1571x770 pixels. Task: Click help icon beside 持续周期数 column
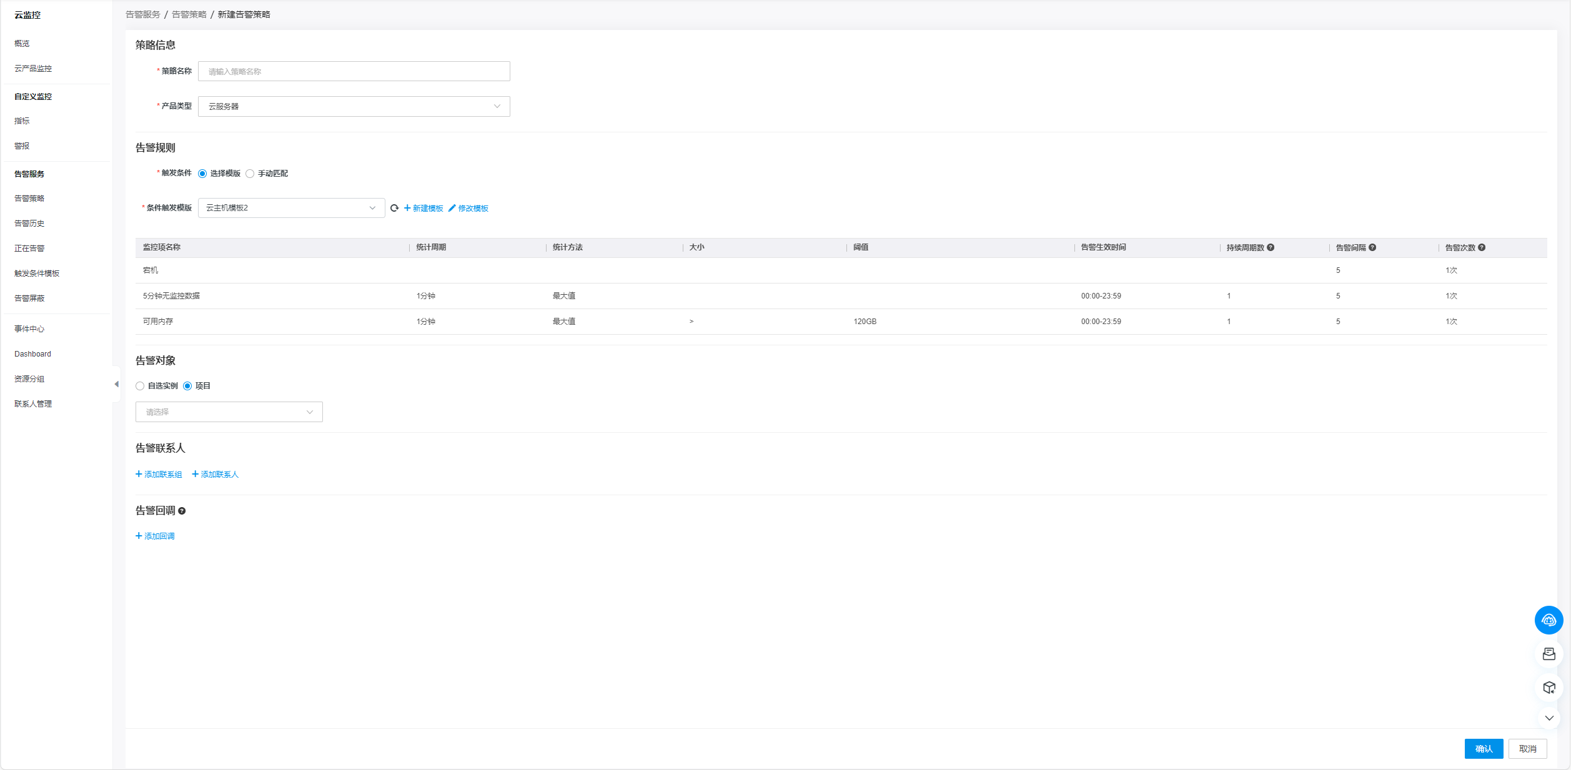tap(1271, 247)
